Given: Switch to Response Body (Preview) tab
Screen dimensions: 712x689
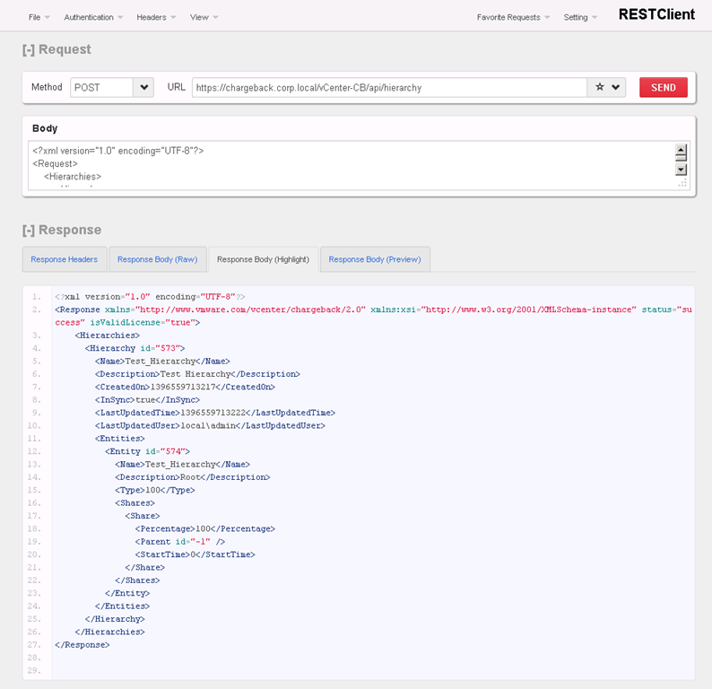Looking at the screenshot, I should pyautogui.click(x=375, y=259).
